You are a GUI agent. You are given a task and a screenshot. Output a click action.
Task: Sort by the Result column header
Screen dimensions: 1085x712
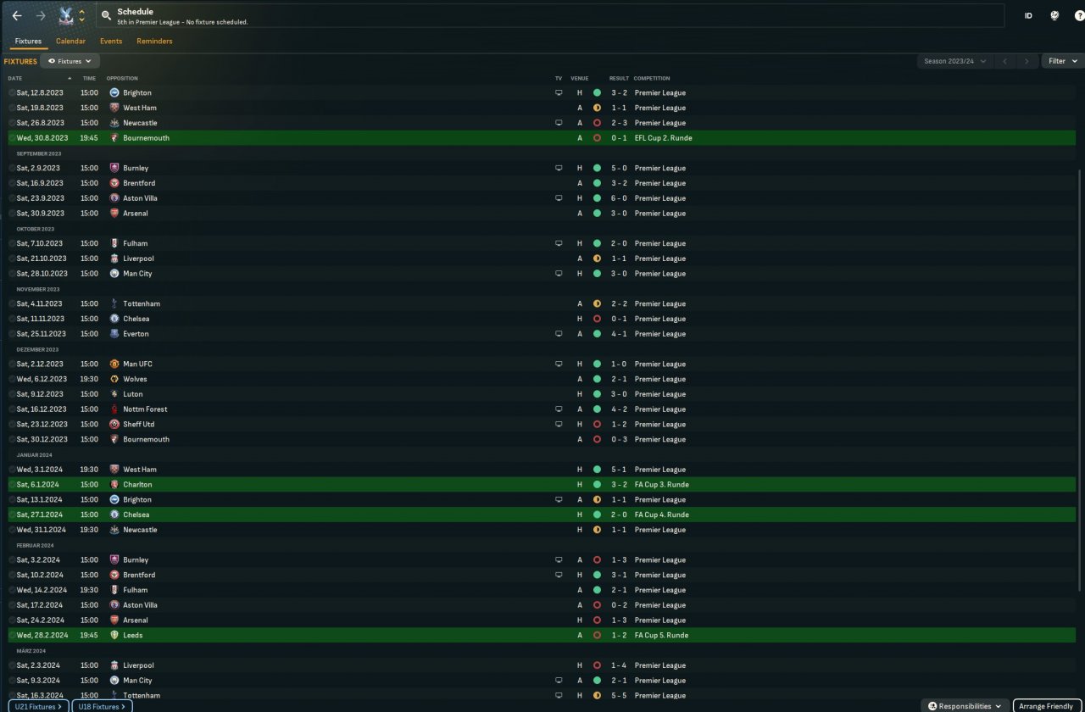[x=619, y=79]
